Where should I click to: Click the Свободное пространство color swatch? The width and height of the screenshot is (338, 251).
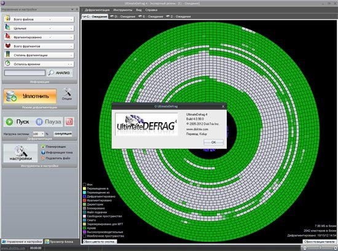point(85,216)
